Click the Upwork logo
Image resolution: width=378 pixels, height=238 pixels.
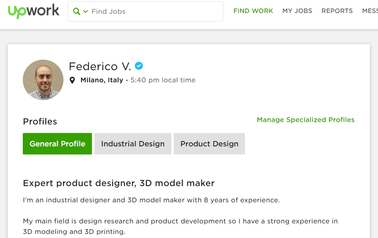tap(33, 11)
